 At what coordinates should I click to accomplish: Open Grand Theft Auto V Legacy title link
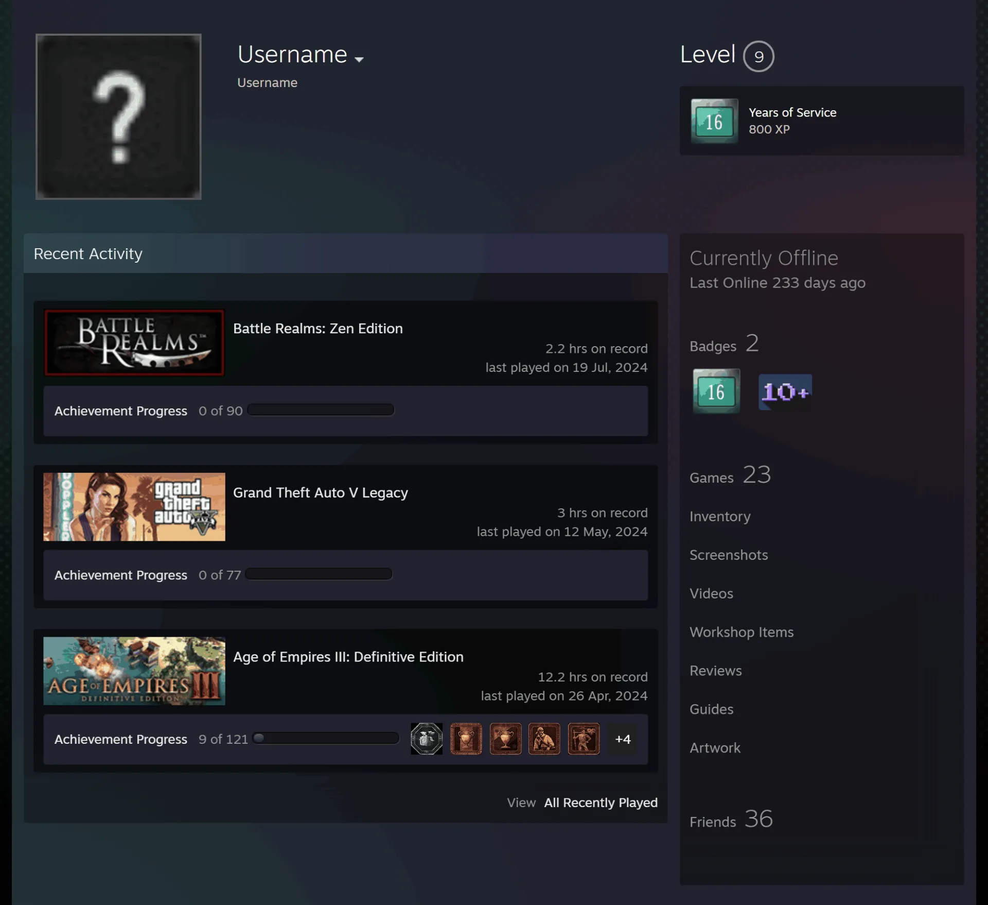(x=321, y=493)
